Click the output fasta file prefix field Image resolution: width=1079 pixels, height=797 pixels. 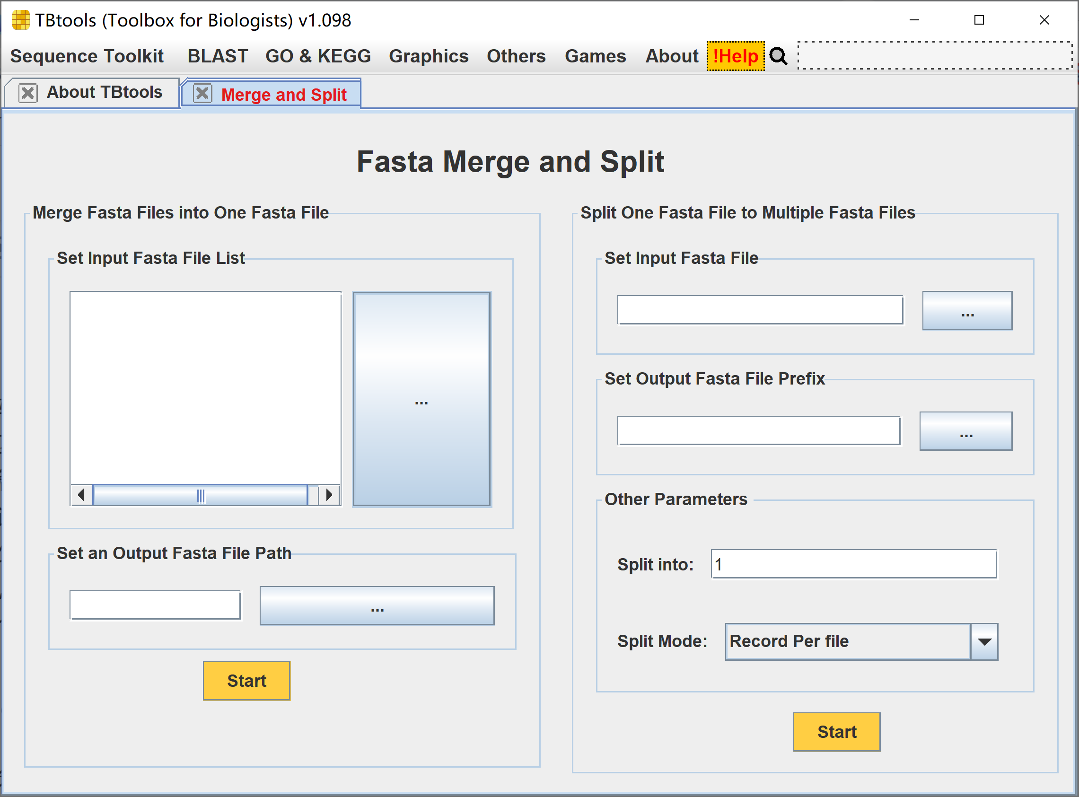[x=759, y=430]
